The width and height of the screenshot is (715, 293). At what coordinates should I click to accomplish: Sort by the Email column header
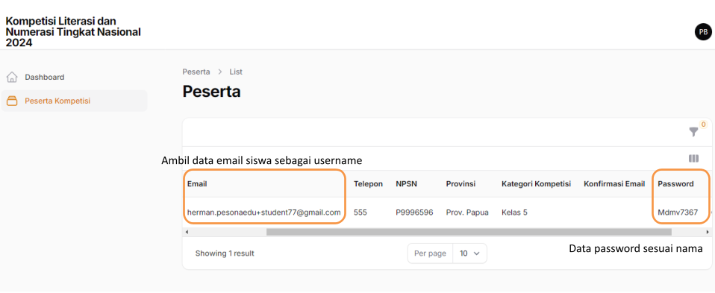[x=197, y=183]
